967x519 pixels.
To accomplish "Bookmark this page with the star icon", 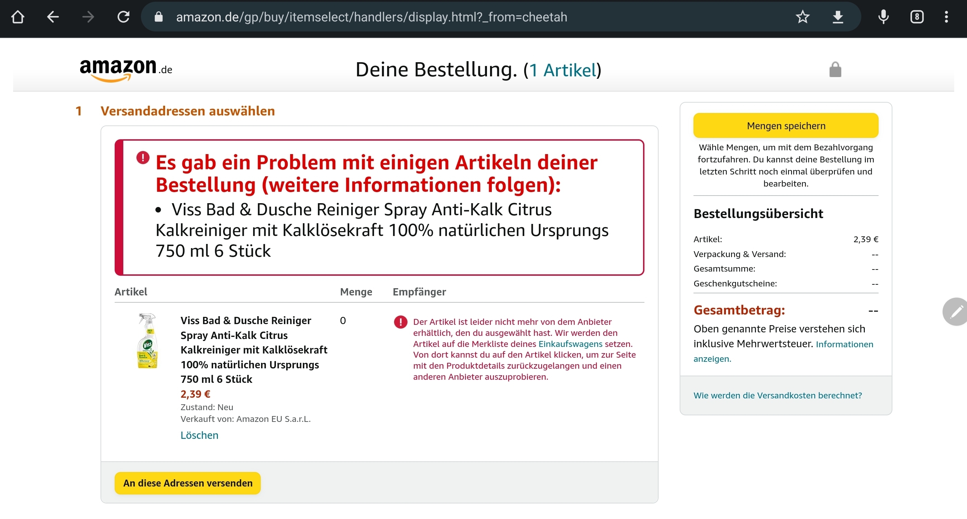I will (803, 17).
